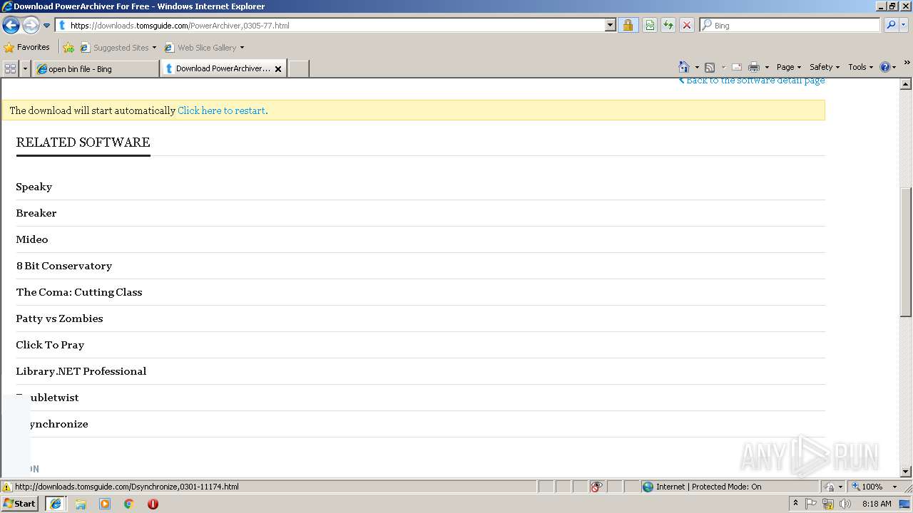Click the red Opera taskbar icon
The width and height of the screenshot is (913, 513).
tap(153, 504)
